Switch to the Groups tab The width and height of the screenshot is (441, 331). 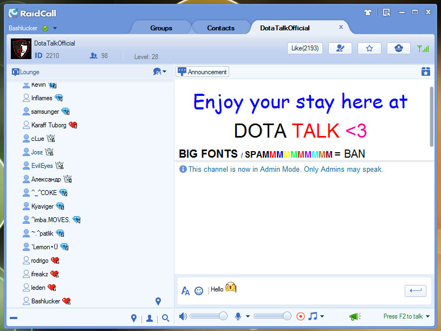[161, 28]
